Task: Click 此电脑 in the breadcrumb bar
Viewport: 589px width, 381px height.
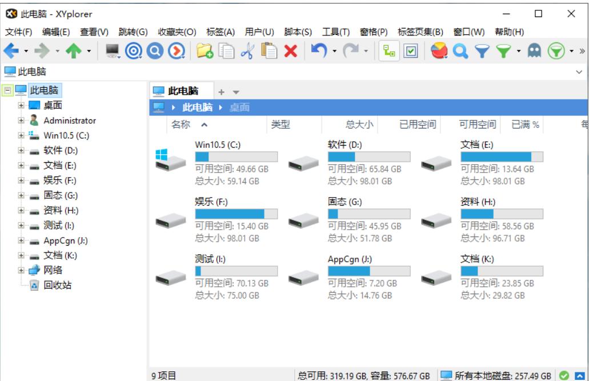Action: tap(197, 107)
